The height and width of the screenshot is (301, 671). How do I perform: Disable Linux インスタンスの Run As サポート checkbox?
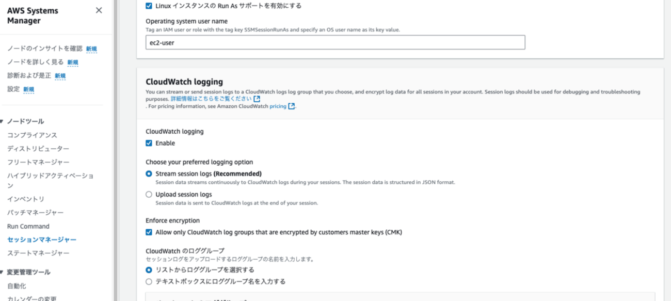coord(148,5)
